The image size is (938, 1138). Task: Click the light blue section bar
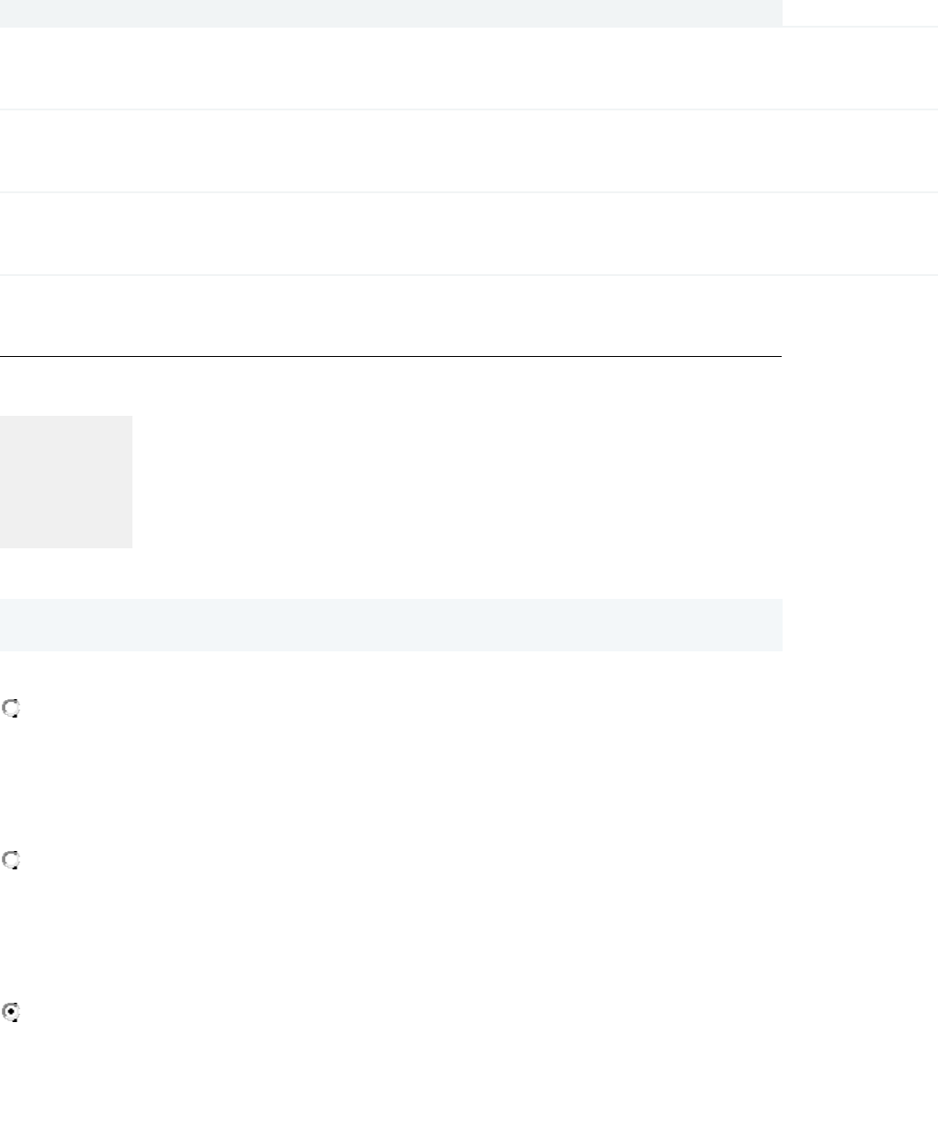(391, 626)
